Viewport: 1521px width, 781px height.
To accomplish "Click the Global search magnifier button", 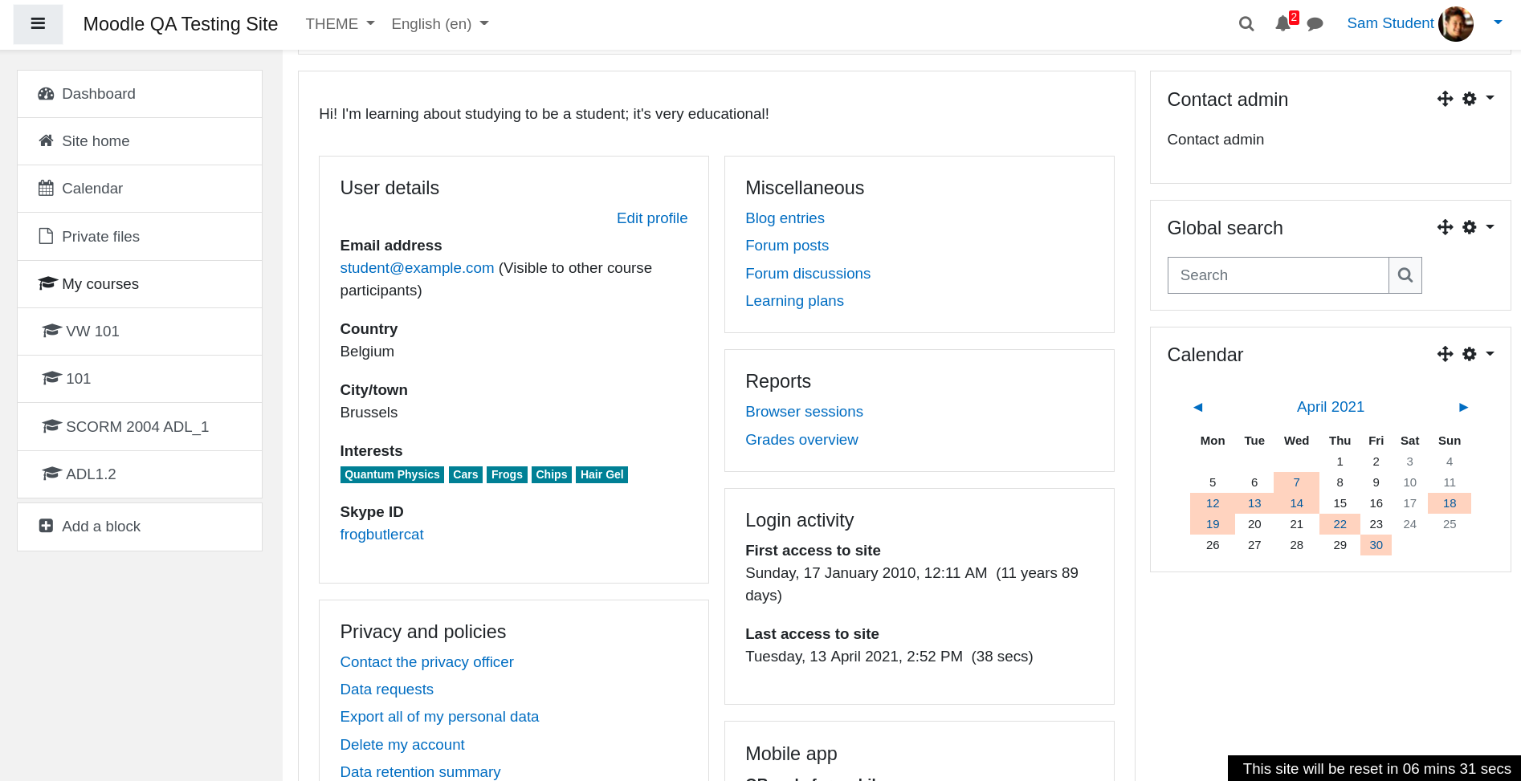I will pyautogui.click(x=1405, y=275).
